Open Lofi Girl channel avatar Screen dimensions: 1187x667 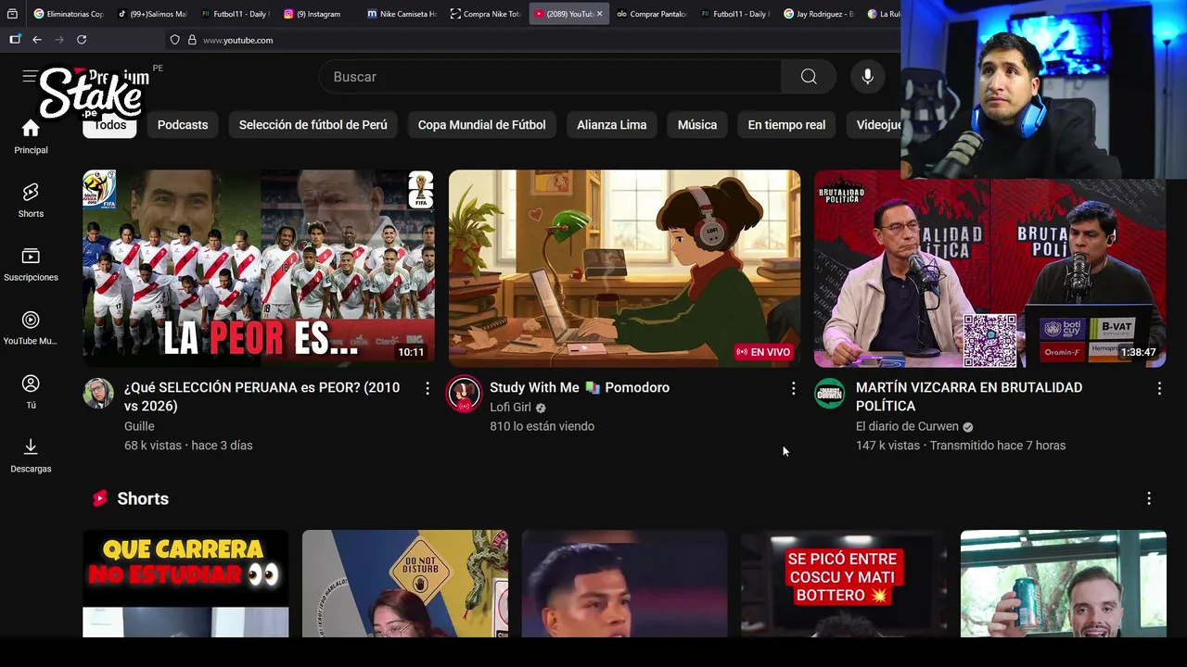(464, 394)
